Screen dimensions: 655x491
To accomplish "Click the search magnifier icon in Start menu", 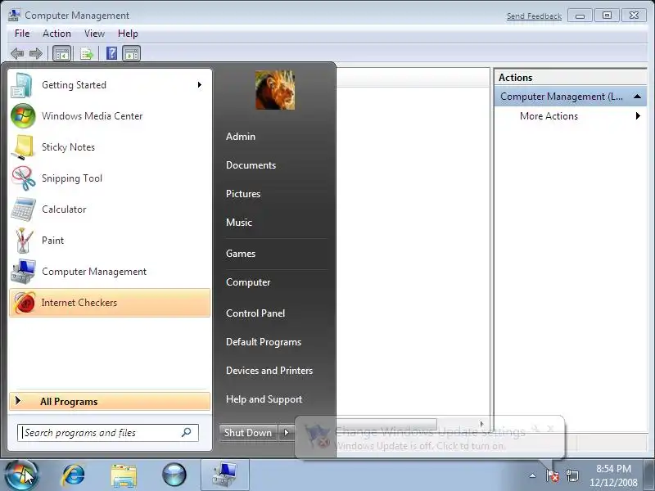I will (187, 433).
